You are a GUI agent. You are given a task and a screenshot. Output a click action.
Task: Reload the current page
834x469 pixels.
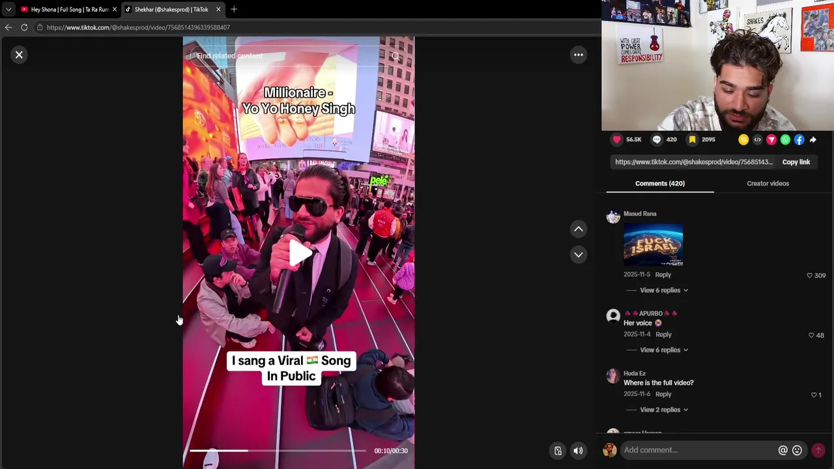pyautogui.click(x=24, y=27)
